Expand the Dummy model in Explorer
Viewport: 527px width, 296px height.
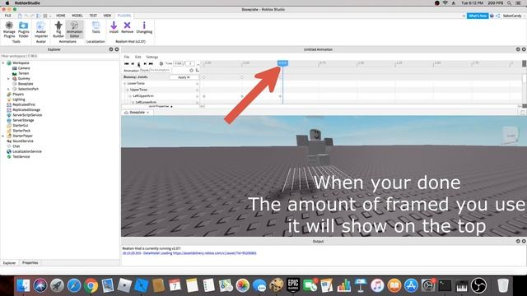point(8,79)
